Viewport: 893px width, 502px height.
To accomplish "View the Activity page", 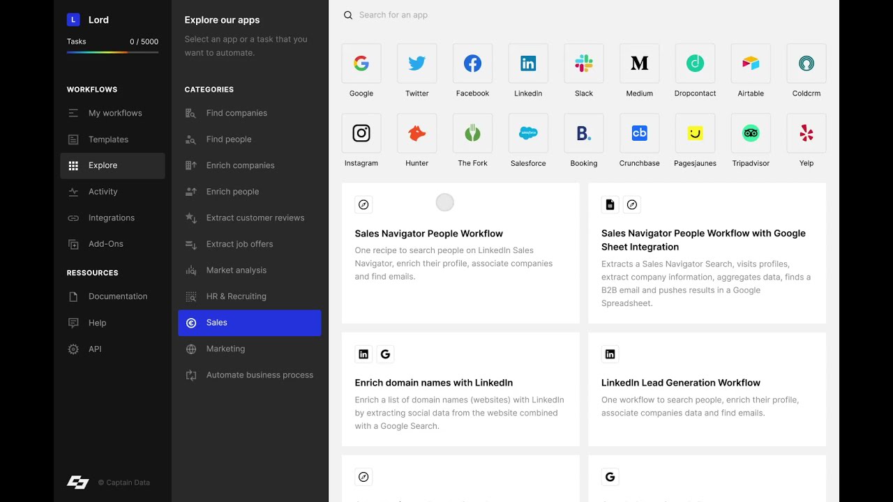I will [113, 192].
